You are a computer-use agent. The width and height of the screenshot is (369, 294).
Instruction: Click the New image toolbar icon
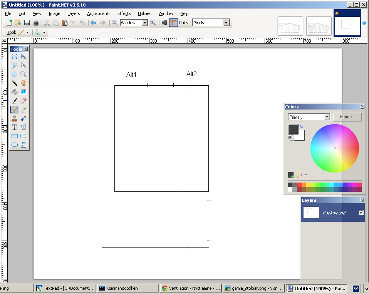(x=9, y=23)
